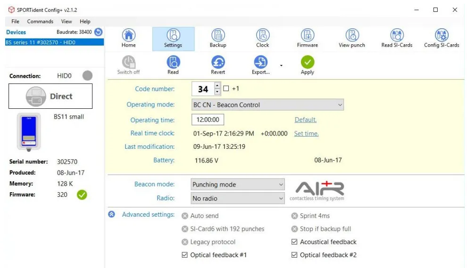The image size is (467, 268).
Task: Decrease code number with down stepper arrow
Action: [217, 92]
